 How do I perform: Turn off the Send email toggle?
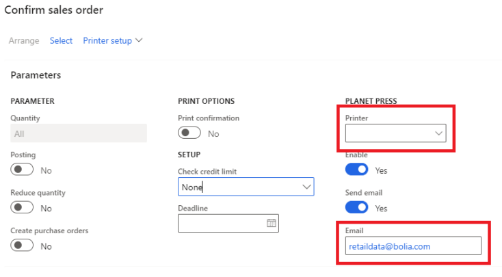(x=357, y=207)
